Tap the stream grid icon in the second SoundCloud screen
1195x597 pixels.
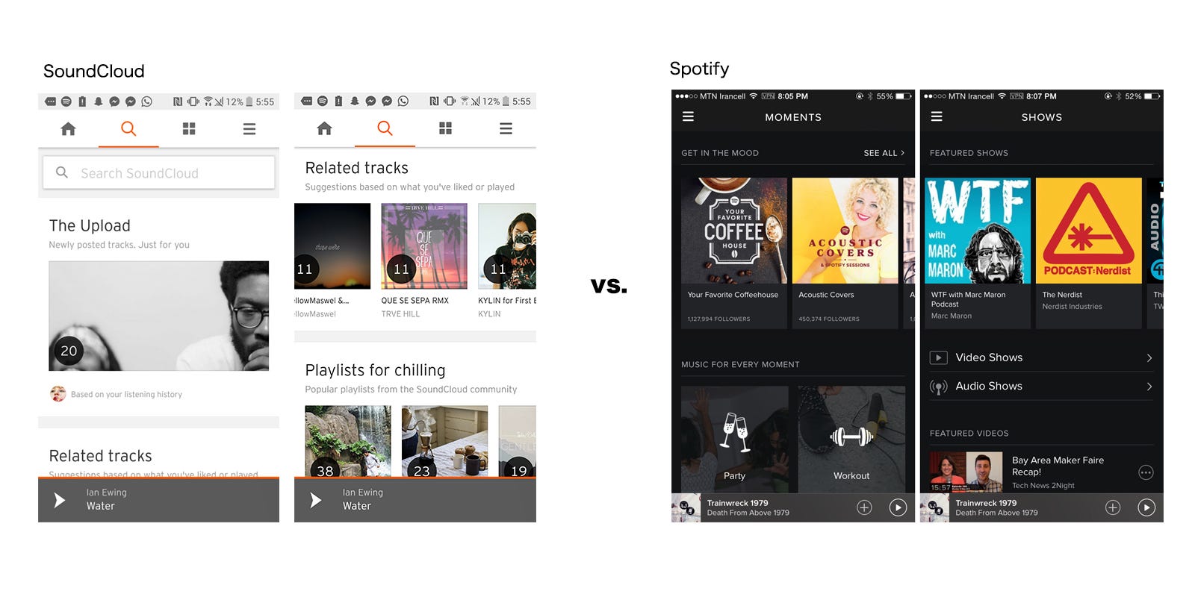(445, 128)
